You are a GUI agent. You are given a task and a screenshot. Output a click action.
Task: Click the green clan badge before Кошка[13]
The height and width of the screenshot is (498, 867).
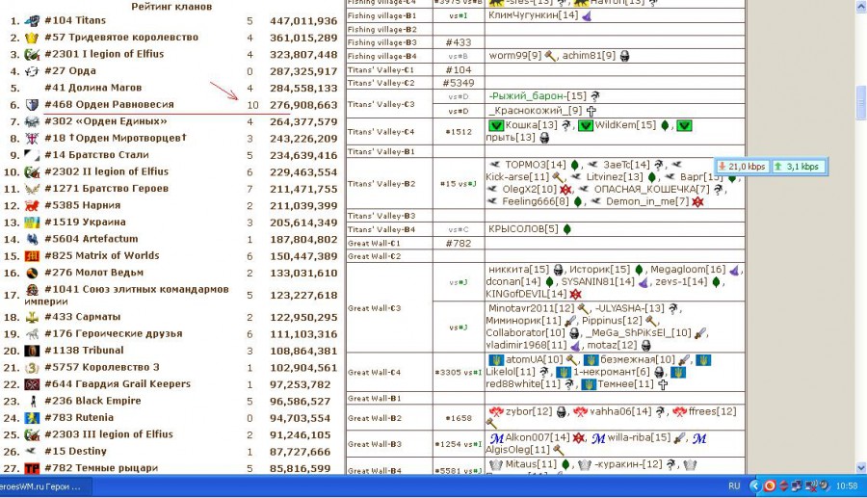click(x=496, y=125)
